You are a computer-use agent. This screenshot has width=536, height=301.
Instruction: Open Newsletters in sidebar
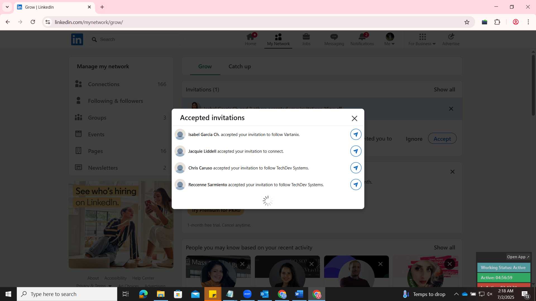coord(121,168)
